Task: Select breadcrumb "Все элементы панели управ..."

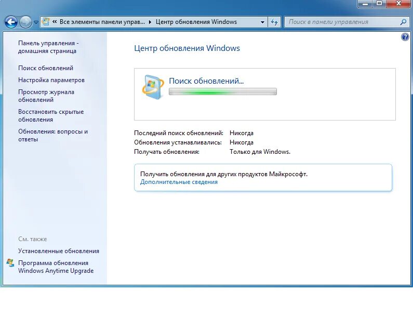Action: pyautogui.click(x=102, y=22)
